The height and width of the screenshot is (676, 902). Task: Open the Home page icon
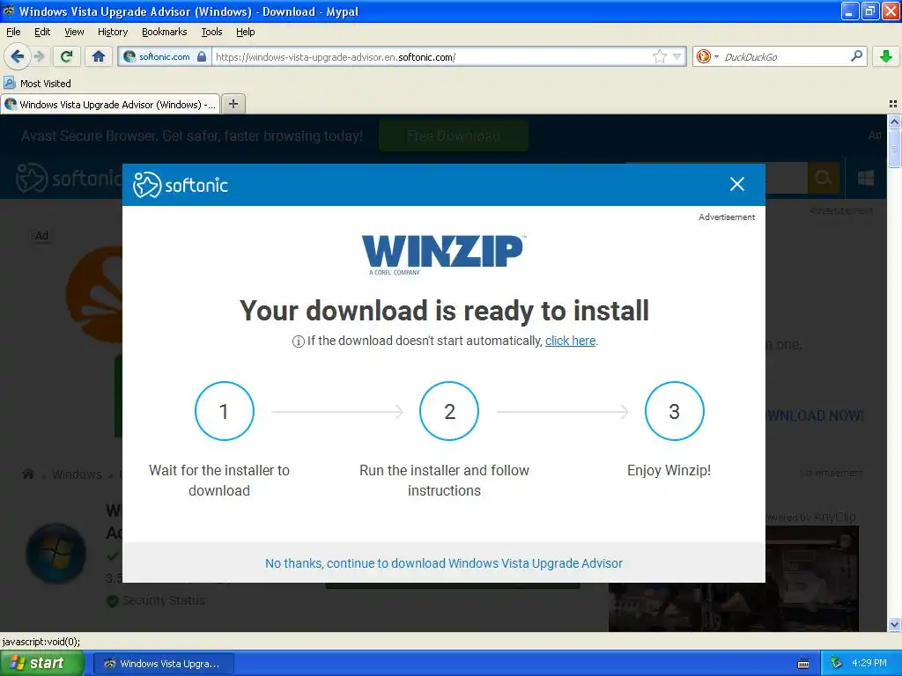(99, 56)
